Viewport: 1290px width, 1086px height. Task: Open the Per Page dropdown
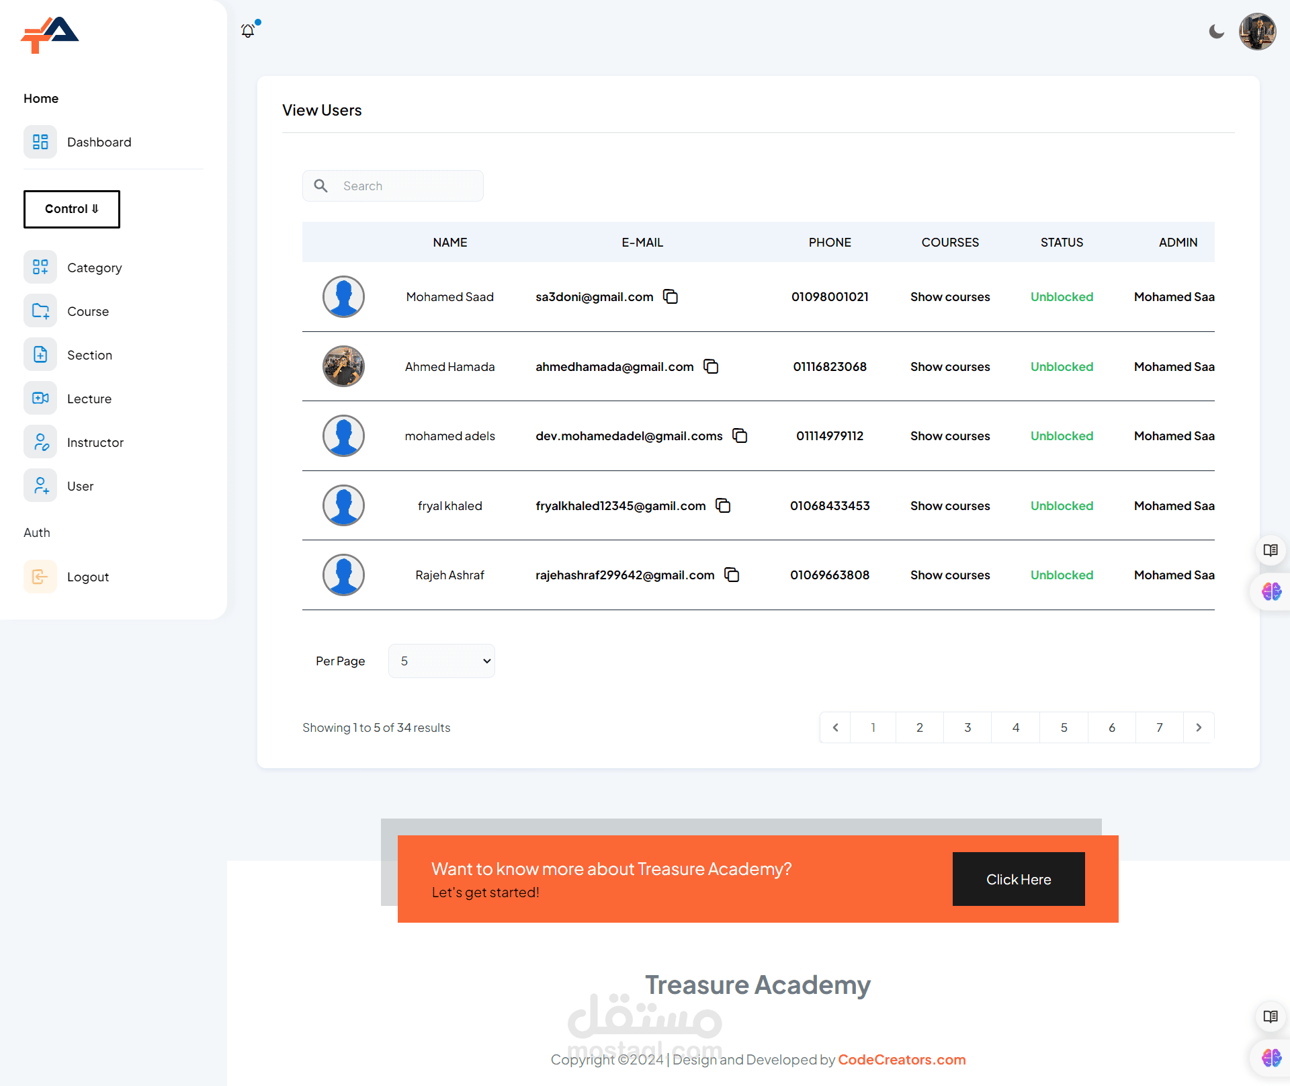441,661
